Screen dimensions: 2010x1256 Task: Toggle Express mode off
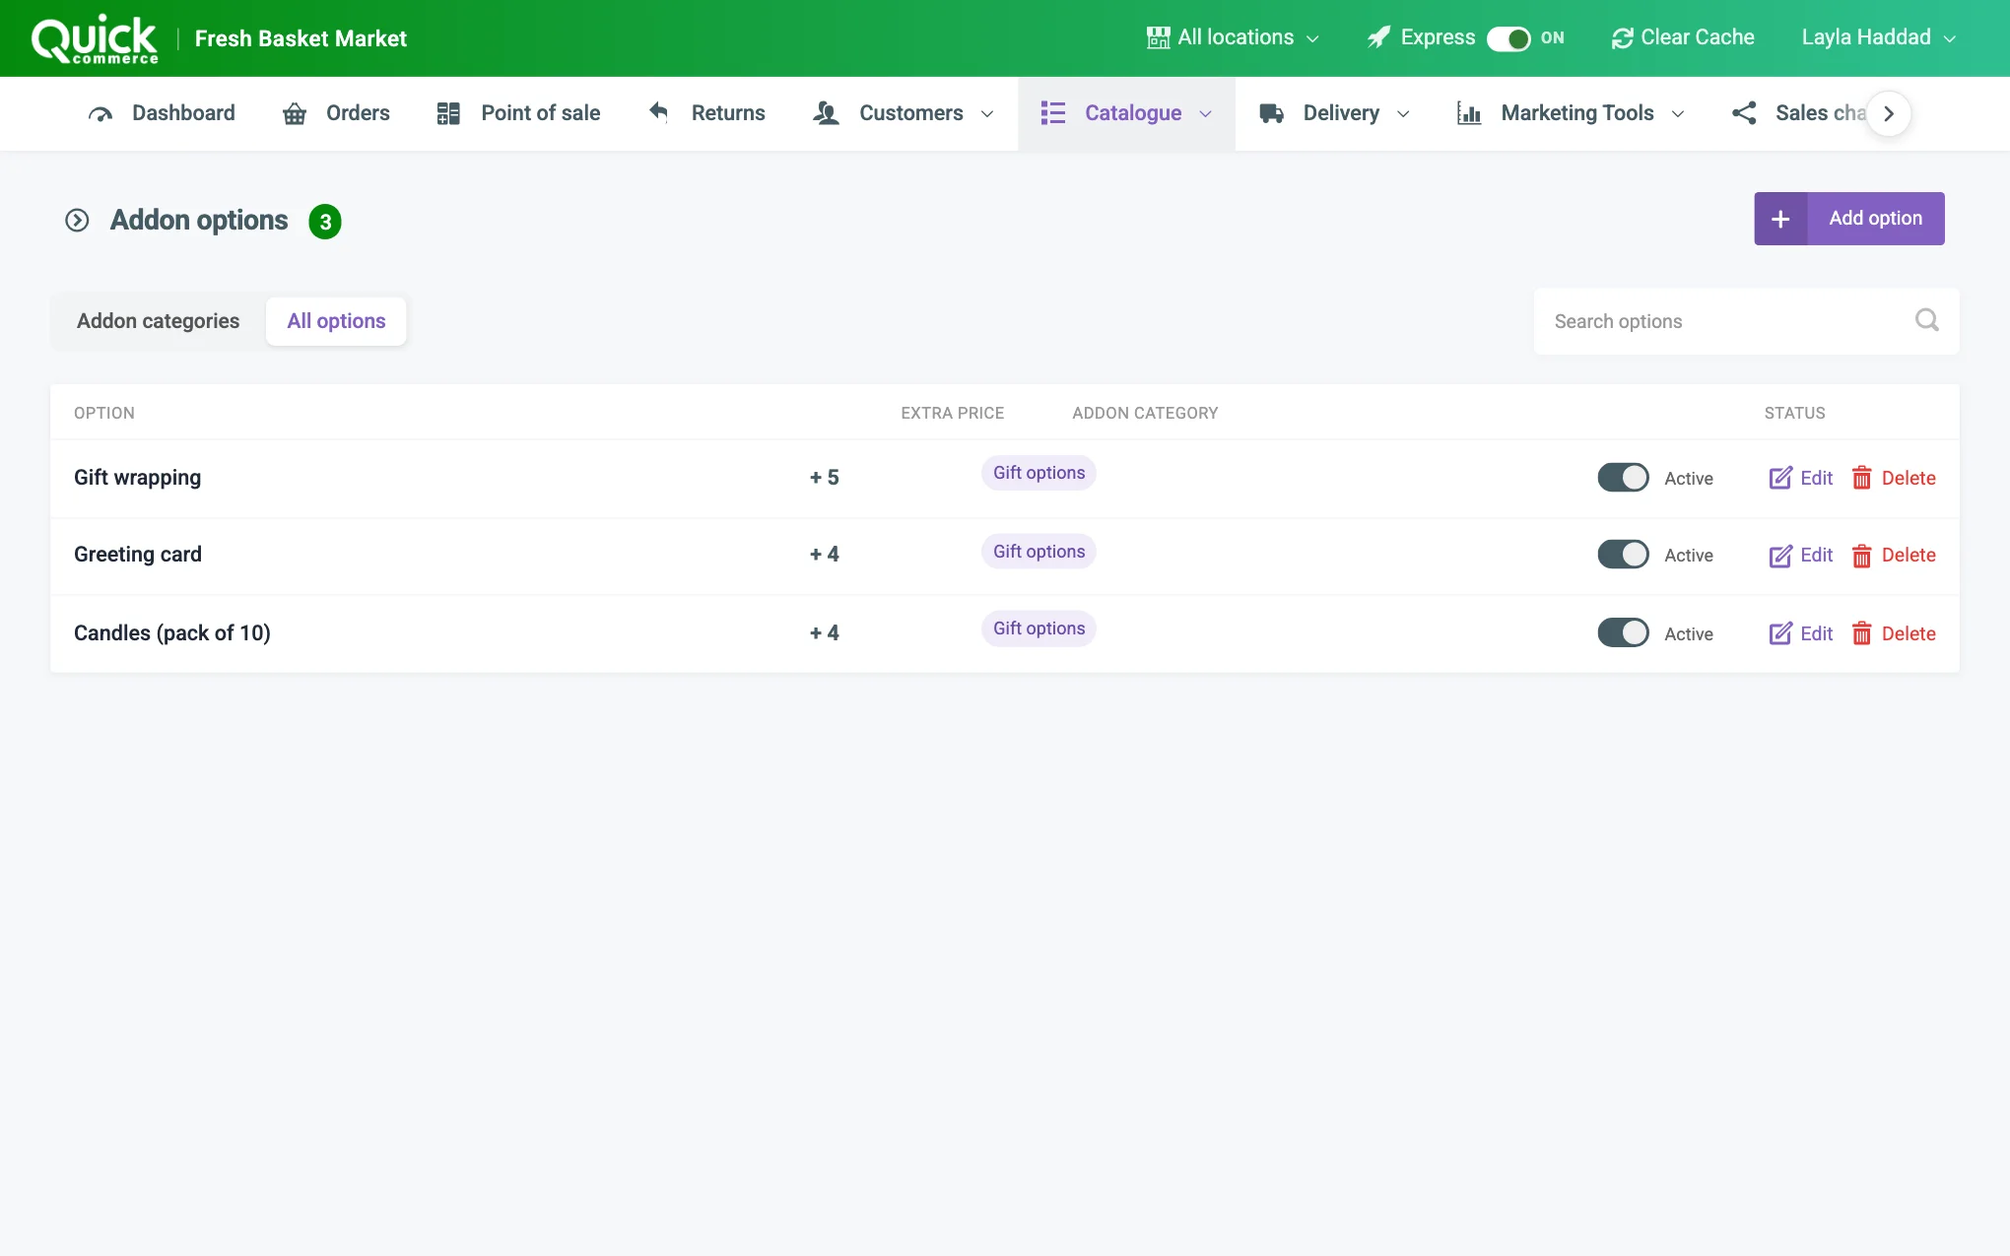[x=1507, y=38]
